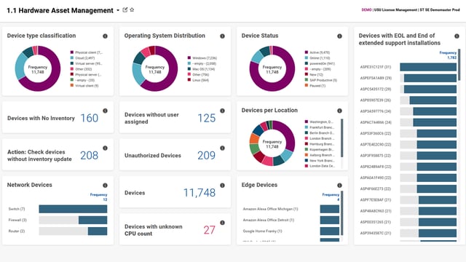This screenshot has width=466, height=262.
Task: Click the Linux legend color swatch
Action: coord(189,80)
